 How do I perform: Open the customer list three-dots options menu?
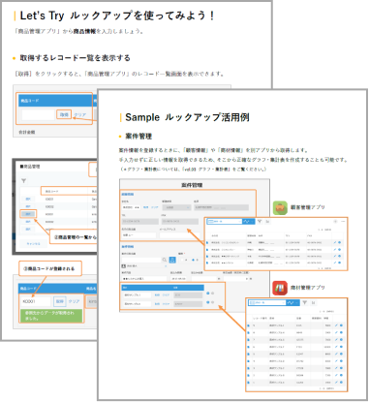(343, 222)
